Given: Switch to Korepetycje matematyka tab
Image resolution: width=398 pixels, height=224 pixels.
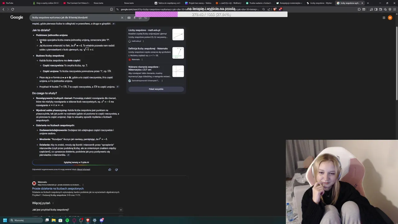Looking at the screenshot, I should (290, 3).
